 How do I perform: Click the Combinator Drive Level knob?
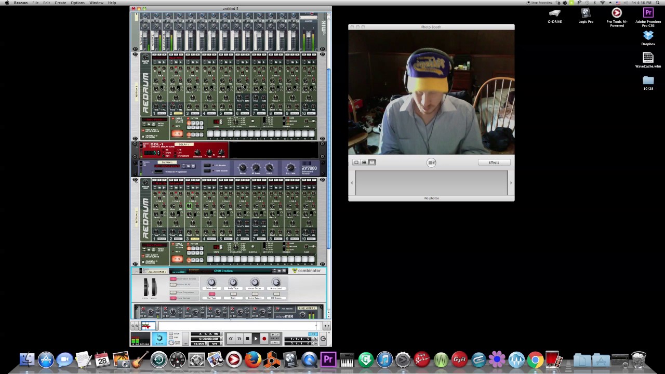(x=211, y=282)
